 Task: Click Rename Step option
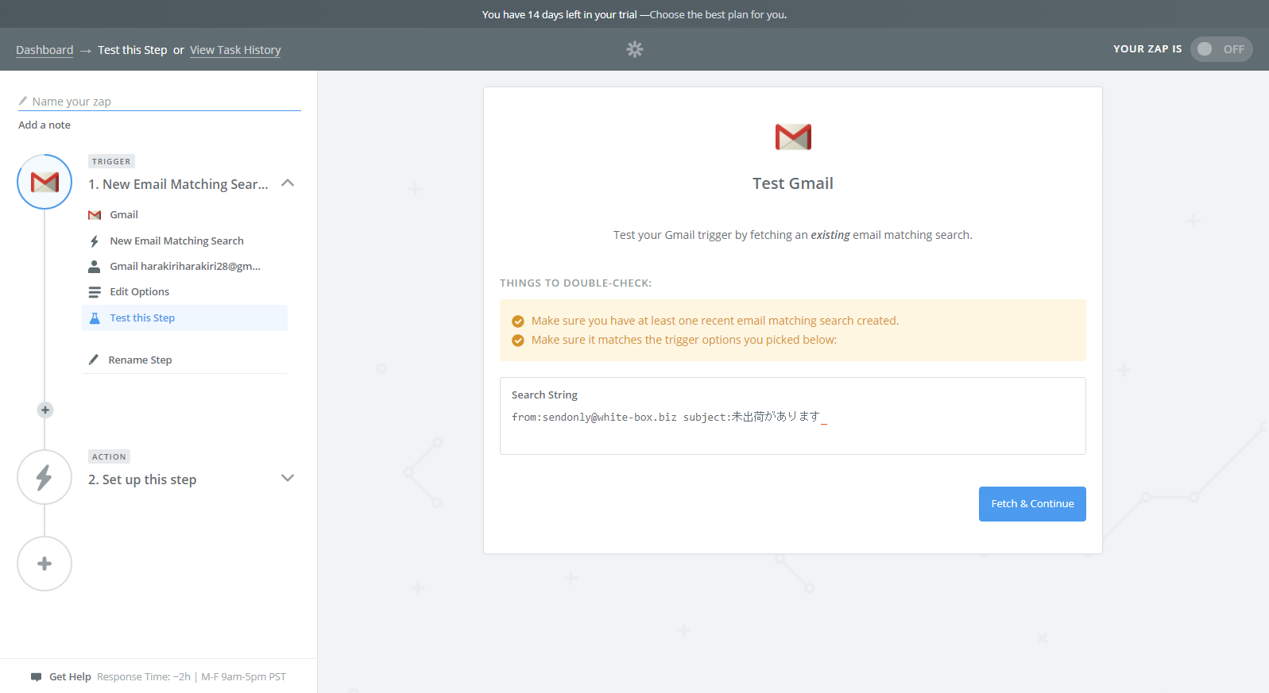pyautogui.click(x=140, y=360)
